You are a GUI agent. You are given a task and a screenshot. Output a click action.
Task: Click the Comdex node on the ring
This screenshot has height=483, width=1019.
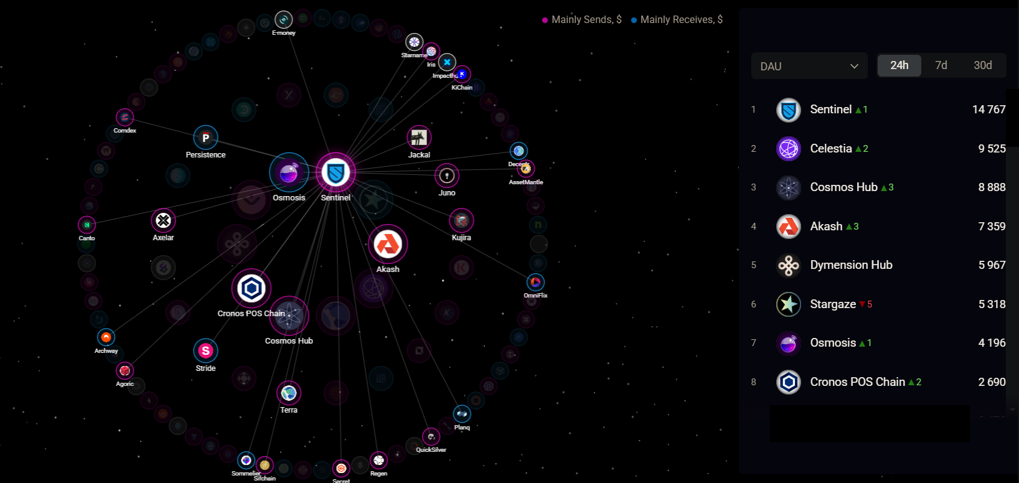point(124,117)
